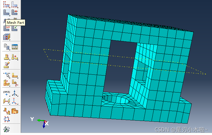Select the Seed Edges tool
The image size is (212, 135).
[15, 4]
